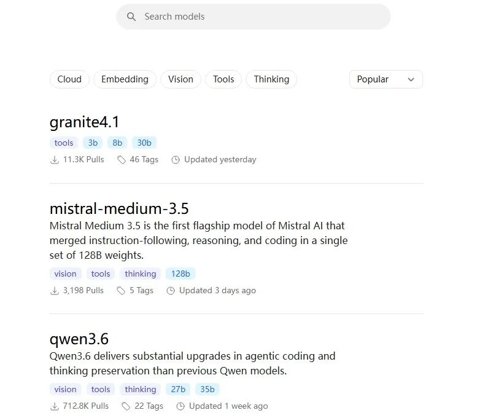Click the chevron arrow in the Popular selector
493x418 pixels.
coord(411,79)
